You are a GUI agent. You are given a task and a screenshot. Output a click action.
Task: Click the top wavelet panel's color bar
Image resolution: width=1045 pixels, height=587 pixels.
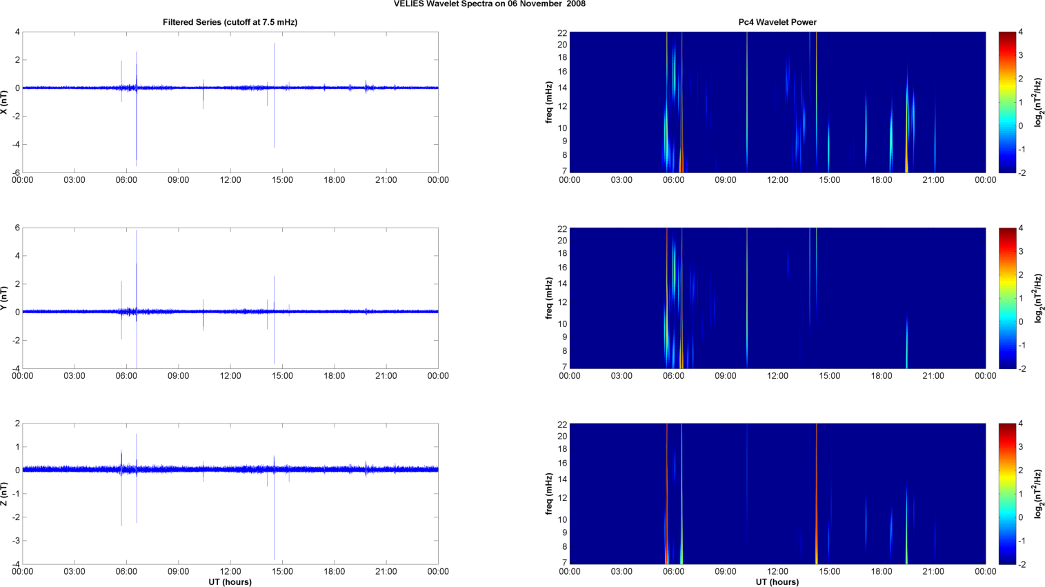(1007, 102)
